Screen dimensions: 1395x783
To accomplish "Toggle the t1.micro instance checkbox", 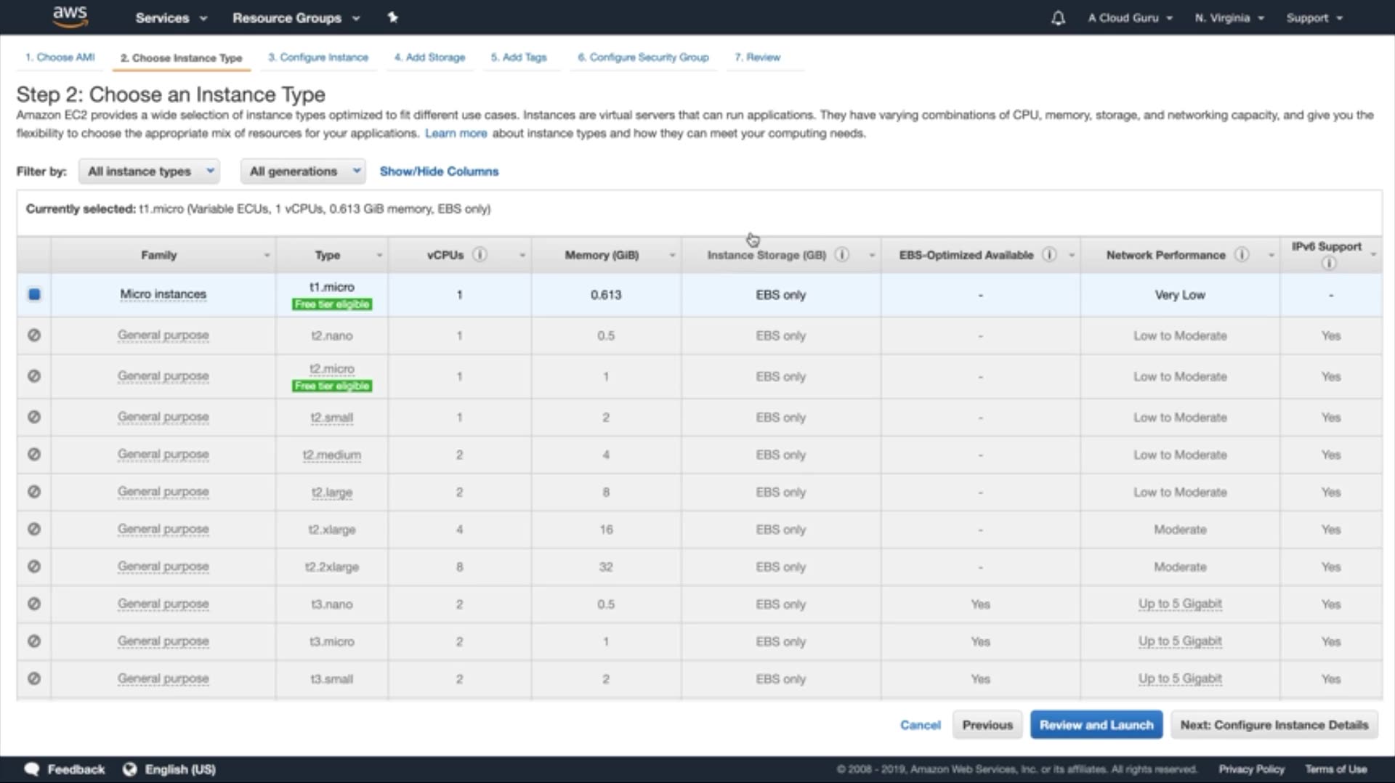I will point(34,294).
